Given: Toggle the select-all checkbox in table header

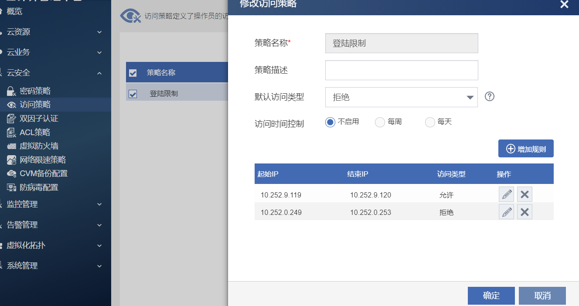Looking at the screenshot, I should (x=133, y=73).
